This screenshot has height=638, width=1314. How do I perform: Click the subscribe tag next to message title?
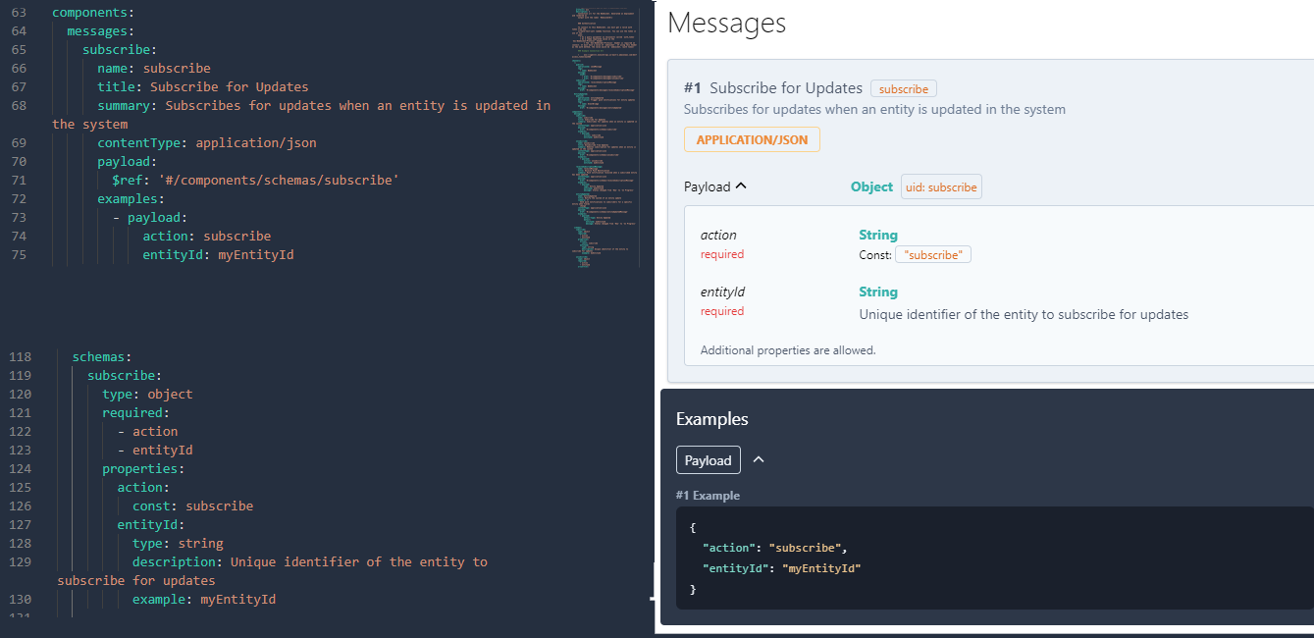coord(902,87)
